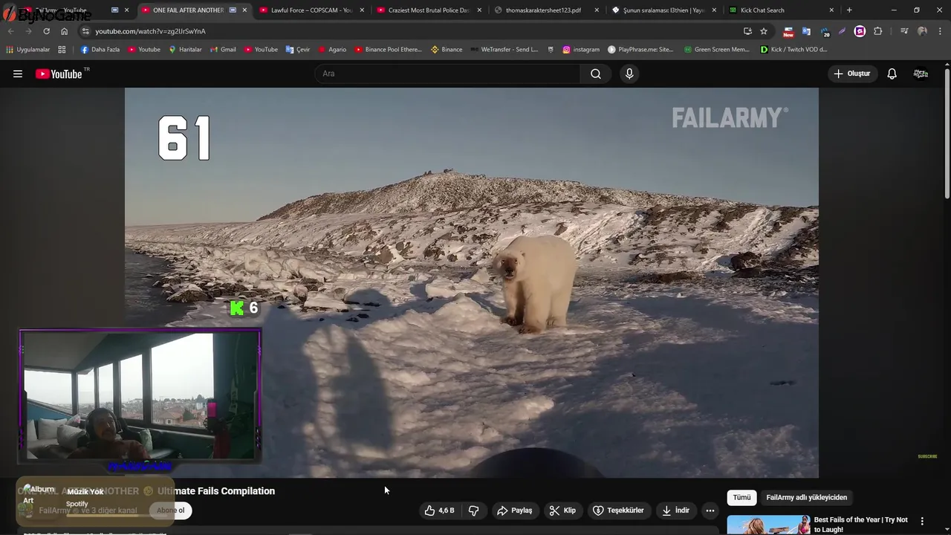Image resolution: width=951 pixels, height=535 pixels.
Task: Open the apps grid bookmark icon
Action: tap(62, 49)
